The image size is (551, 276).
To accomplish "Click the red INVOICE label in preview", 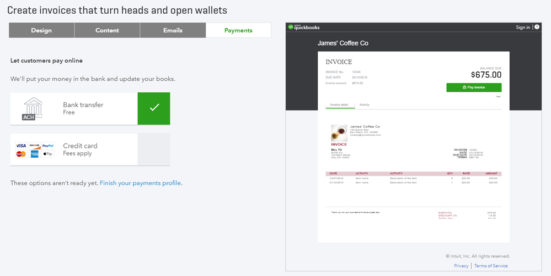I will pyautogui.click(x=339, y=144).
